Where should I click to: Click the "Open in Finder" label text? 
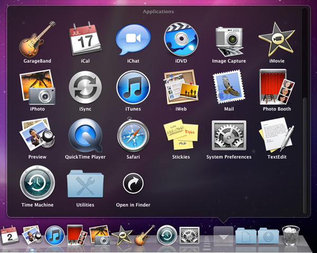133,205
